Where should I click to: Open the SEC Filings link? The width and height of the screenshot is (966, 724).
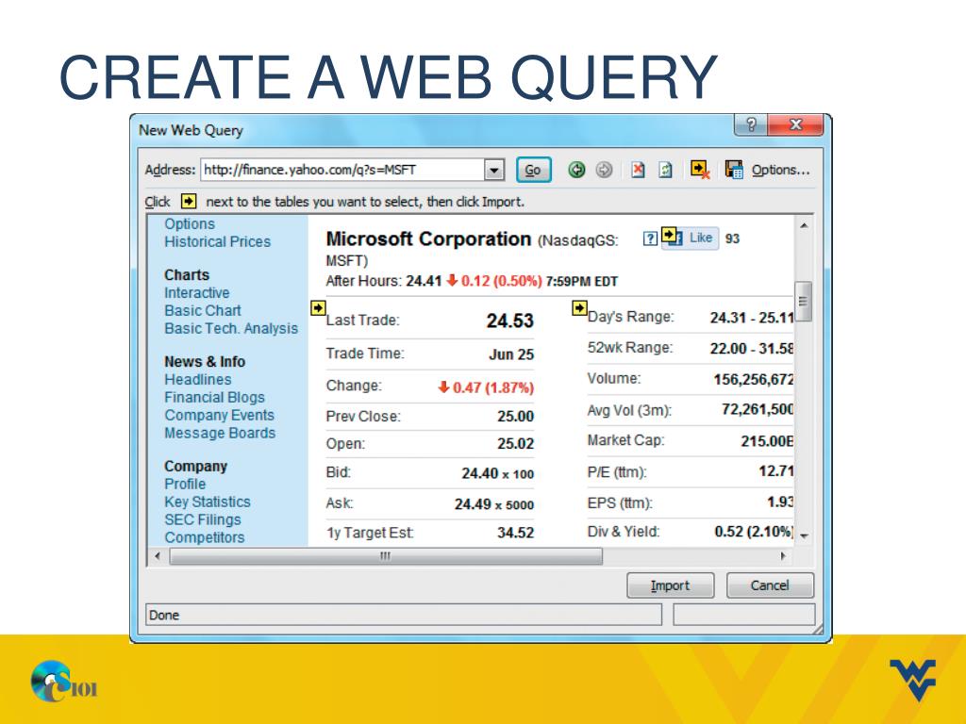tap(203, 520)
